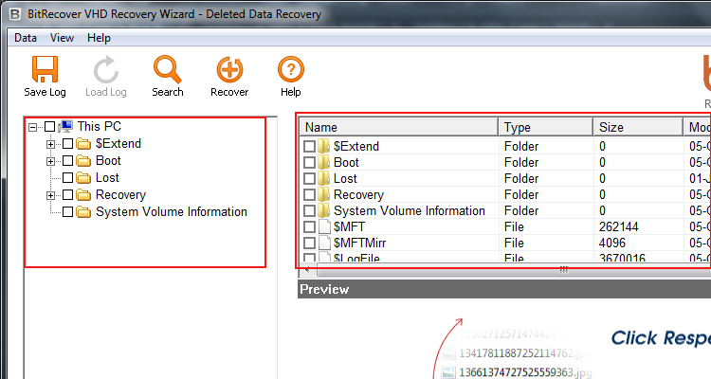Check the Lost checkbox in tree
This screenshot has width=711, height=379.
click(67, 178)
